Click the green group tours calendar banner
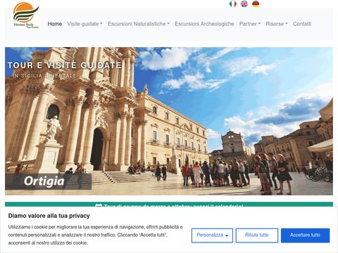338x253 pixels. coord(169,205)
